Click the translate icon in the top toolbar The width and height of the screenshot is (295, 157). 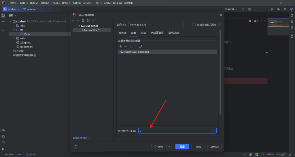point(279,9)
